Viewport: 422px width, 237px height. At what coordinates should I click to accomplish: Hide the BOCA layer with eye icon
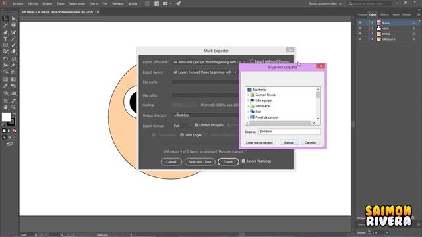pos(360,22)
